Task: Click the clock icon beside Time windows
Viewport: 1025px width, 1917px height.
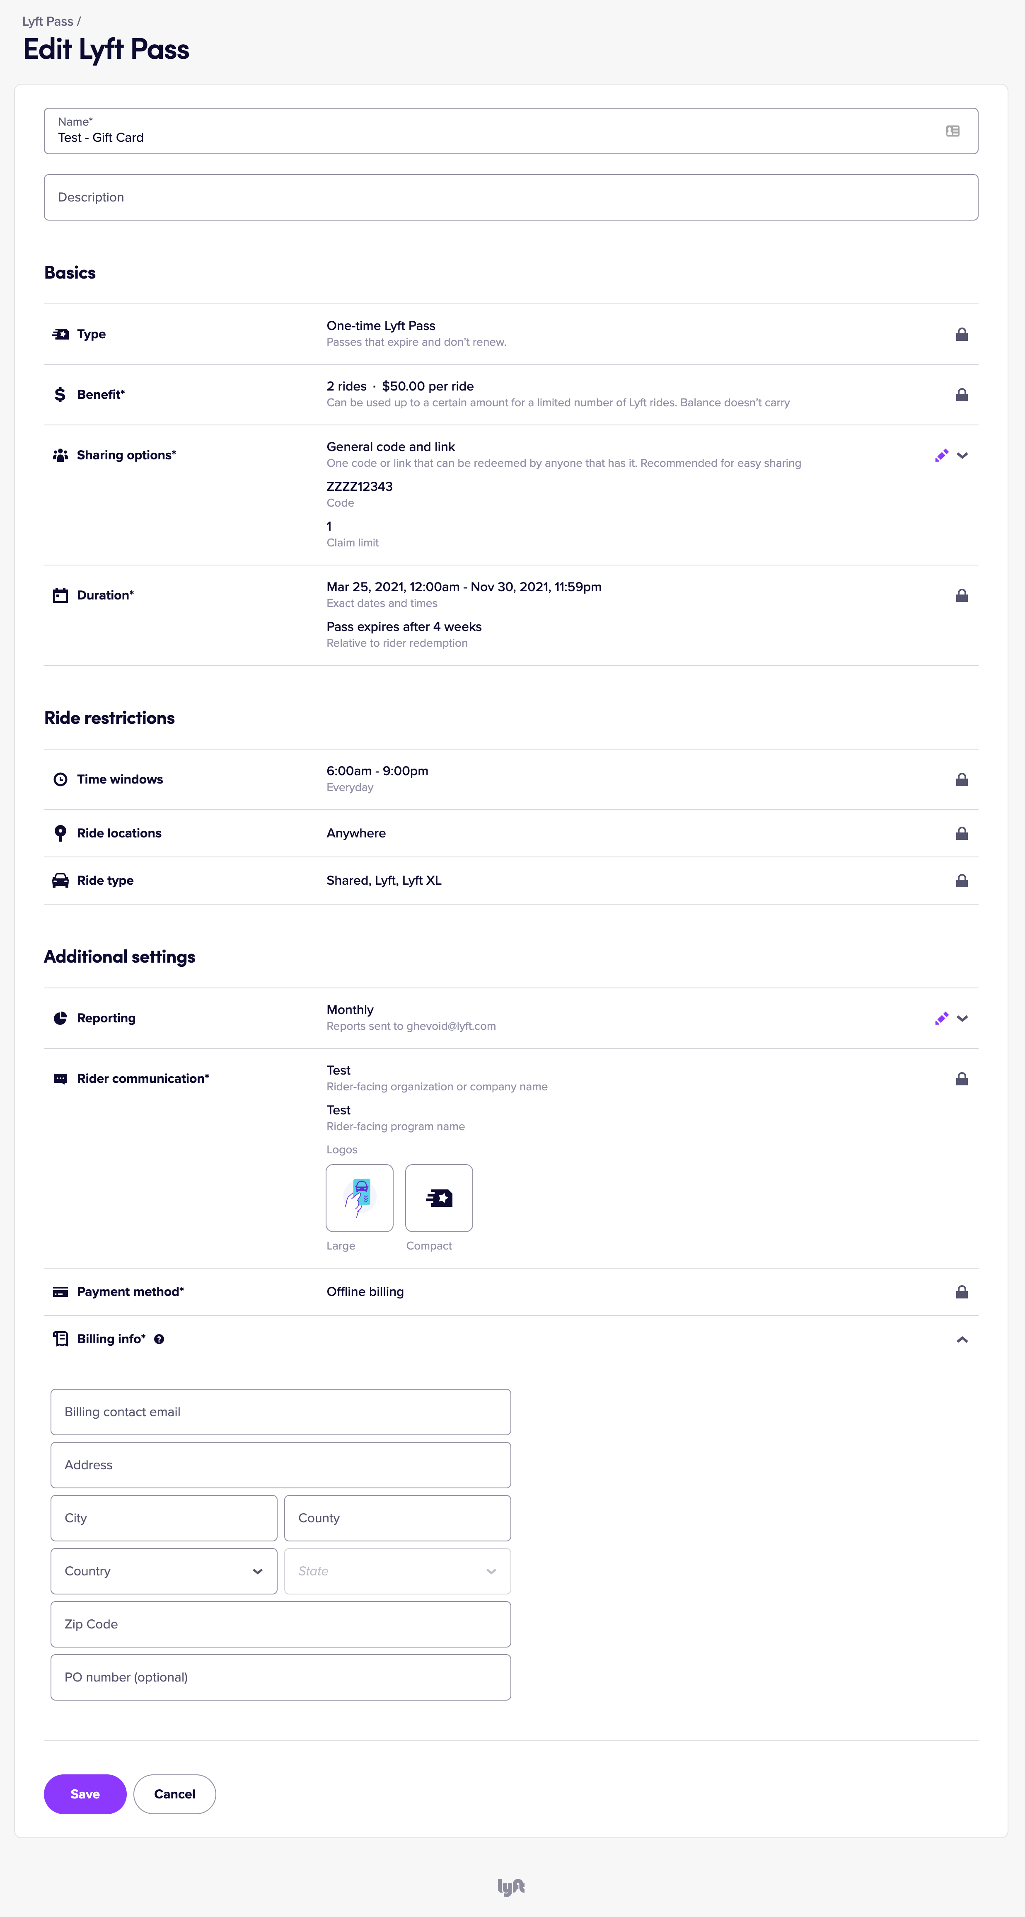Action: click(60, 779)
